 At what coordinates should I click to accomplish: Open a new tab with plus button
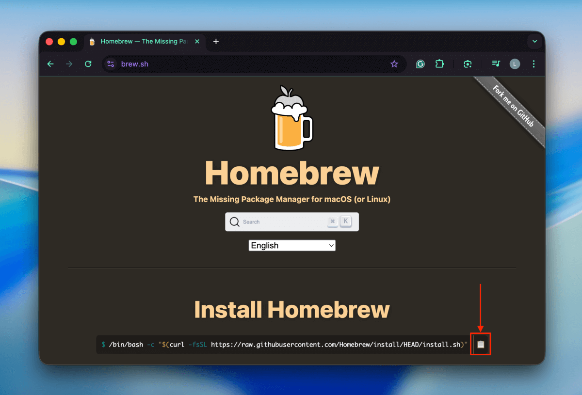216,42
